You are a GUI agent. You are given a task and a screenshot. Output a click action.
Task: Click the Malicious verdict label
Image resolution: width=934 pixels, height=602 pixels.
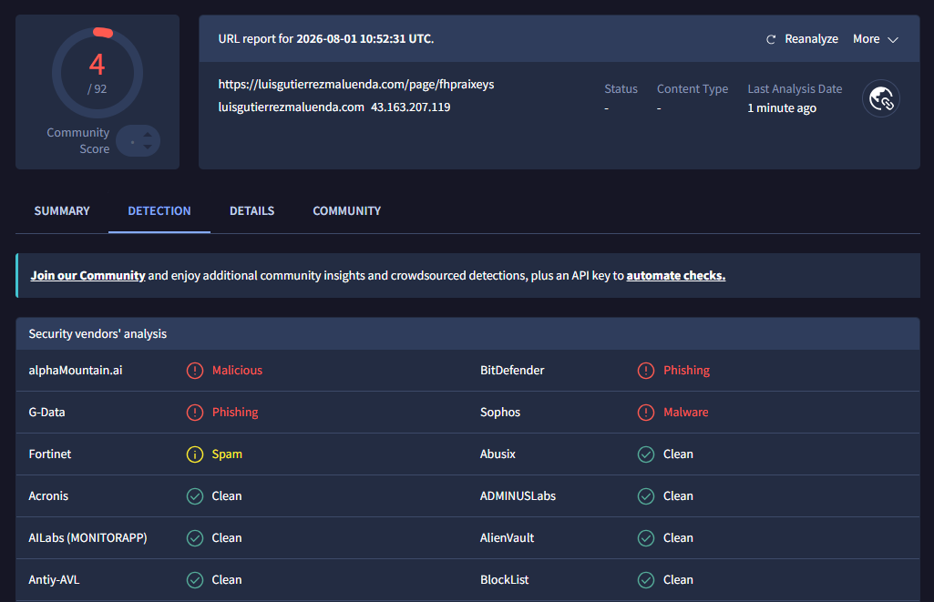pos(237,371)
